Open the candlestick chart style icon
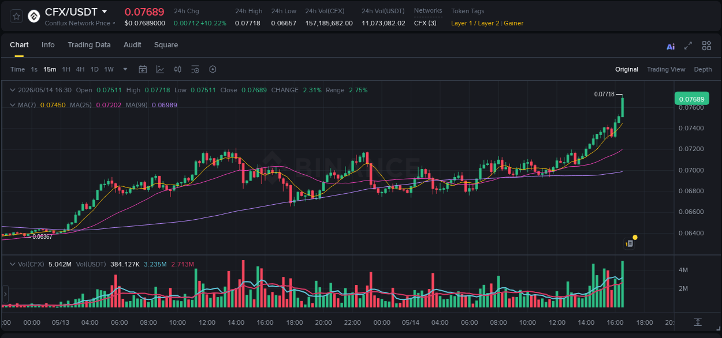 [x=178, y=69]
